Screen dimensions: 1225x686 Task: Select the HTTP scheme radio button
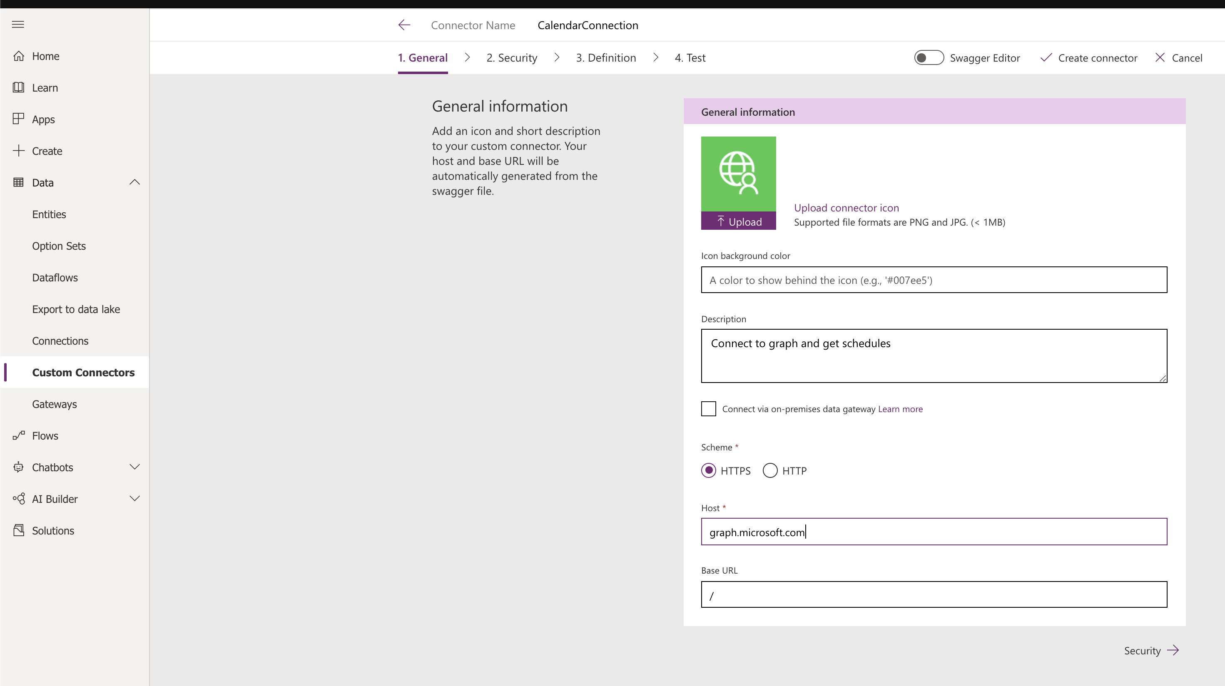770,471
